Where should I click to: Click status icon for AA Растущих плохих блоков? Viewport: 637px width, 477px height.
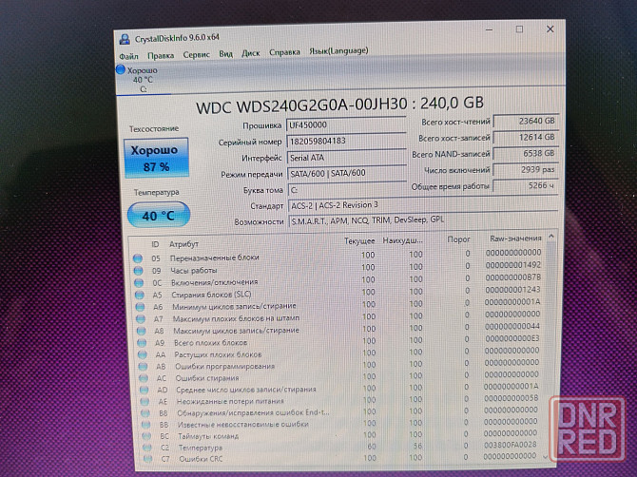(x=143, y=354)
